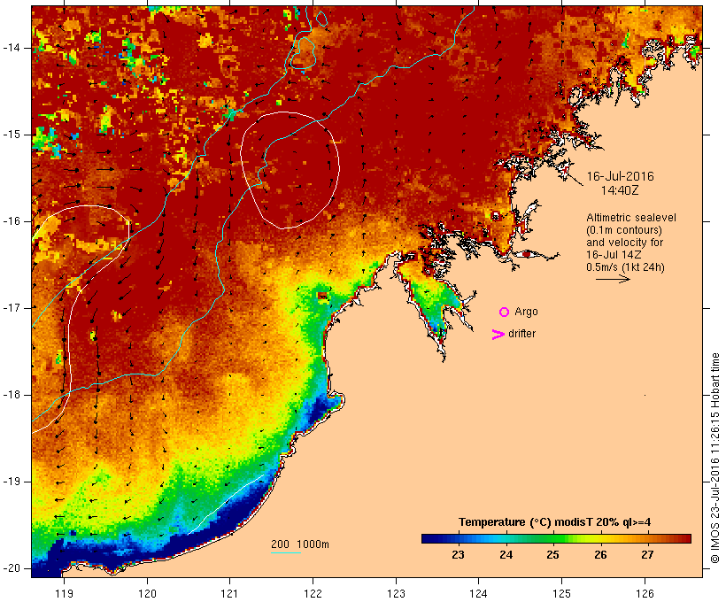Click the 'Temperature (°C) modisT 20% ql>=4' title
Screen dimensions: 726x602
click(555, 522)
